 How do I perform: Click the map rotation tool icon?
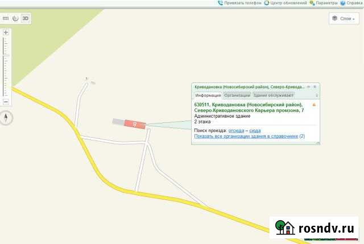pos(15,18)
